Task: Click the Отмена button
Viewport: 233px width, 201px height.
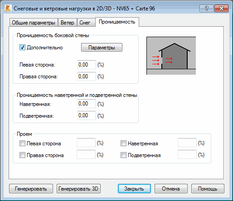Action: pyautogui.click(x=171, y=189)
